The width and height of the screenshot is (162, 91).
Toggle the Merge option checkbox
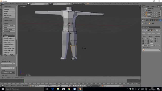click(x=148, y=39)
